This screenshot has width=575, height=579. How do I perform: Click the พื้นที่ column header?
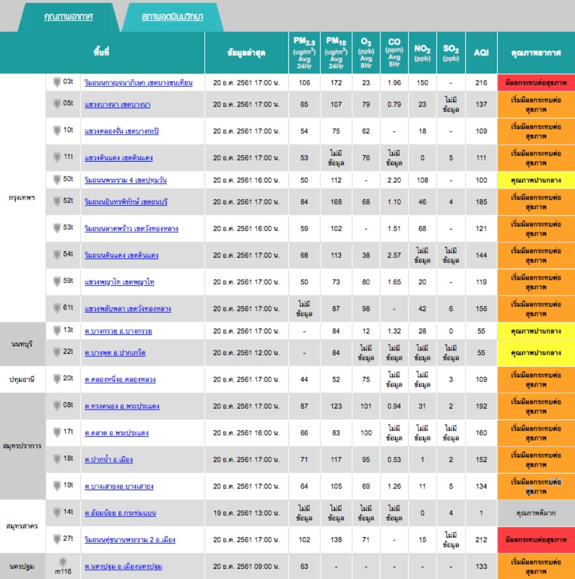(102, 53)
